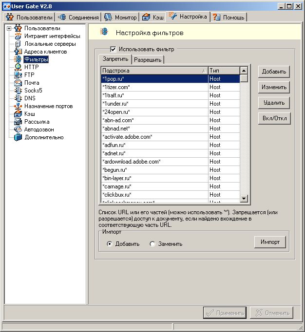Image resolution: width=305 pixels, height=332 pixels.
Task: Select the HTTP tree item label
Action: tap(32, 67)
